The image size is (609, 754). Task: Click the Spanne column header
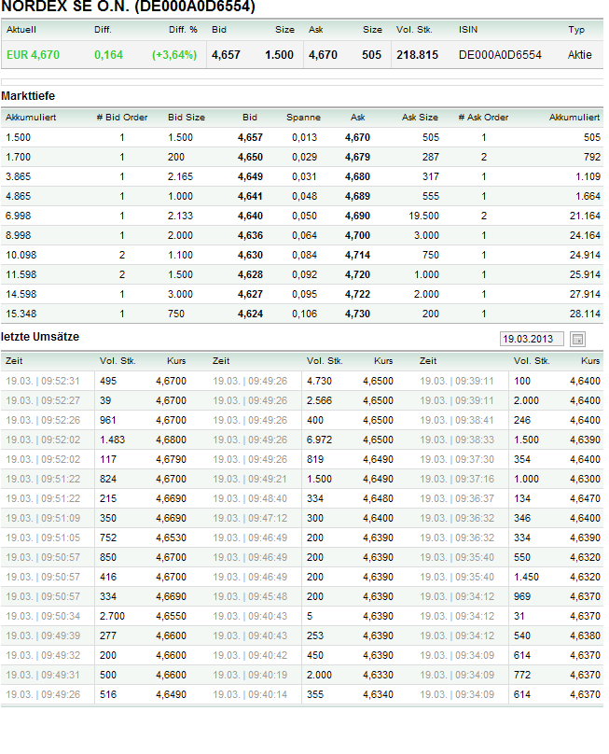(303, 118)
